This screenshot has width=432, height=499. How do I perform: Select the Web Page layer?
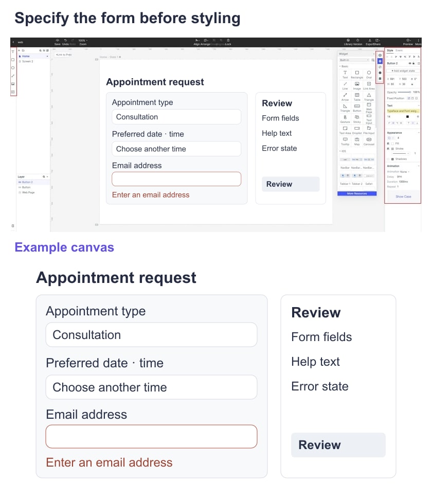click(x=33, y=192)
